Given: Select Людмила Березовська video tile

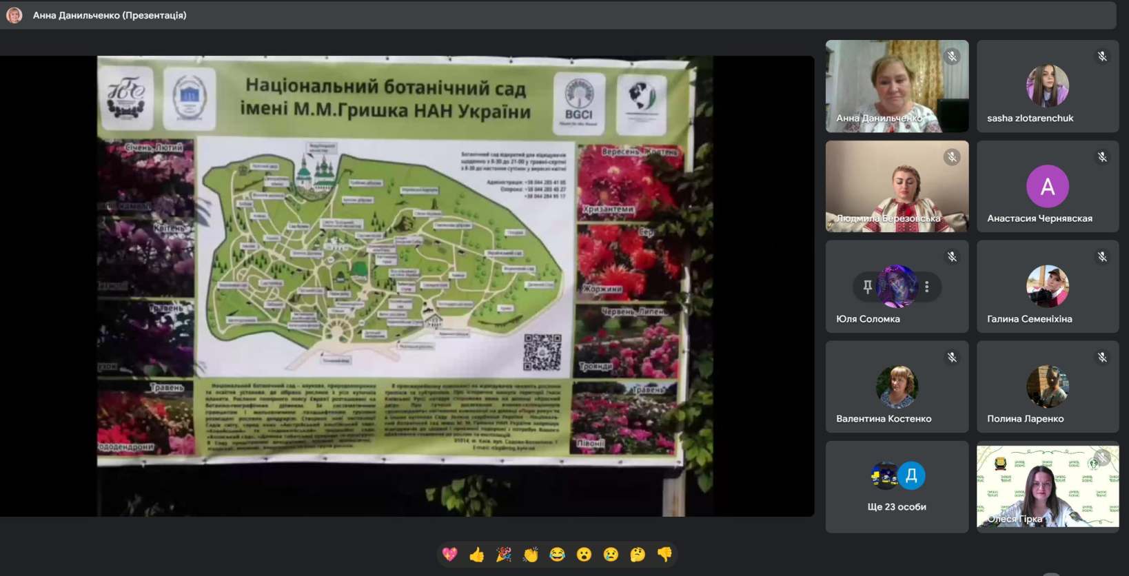Looking at the screenshot, I should [897, 186].
